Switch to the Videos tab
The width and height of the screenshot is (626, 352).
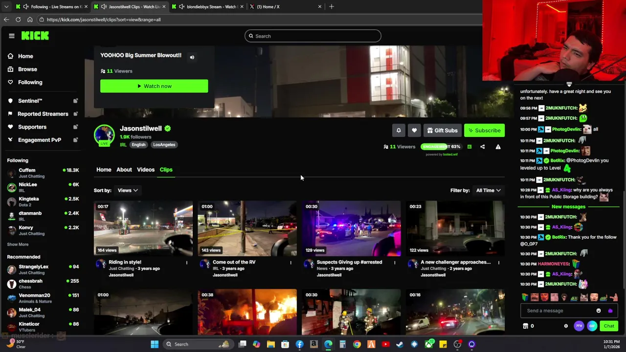click(146, 170)
